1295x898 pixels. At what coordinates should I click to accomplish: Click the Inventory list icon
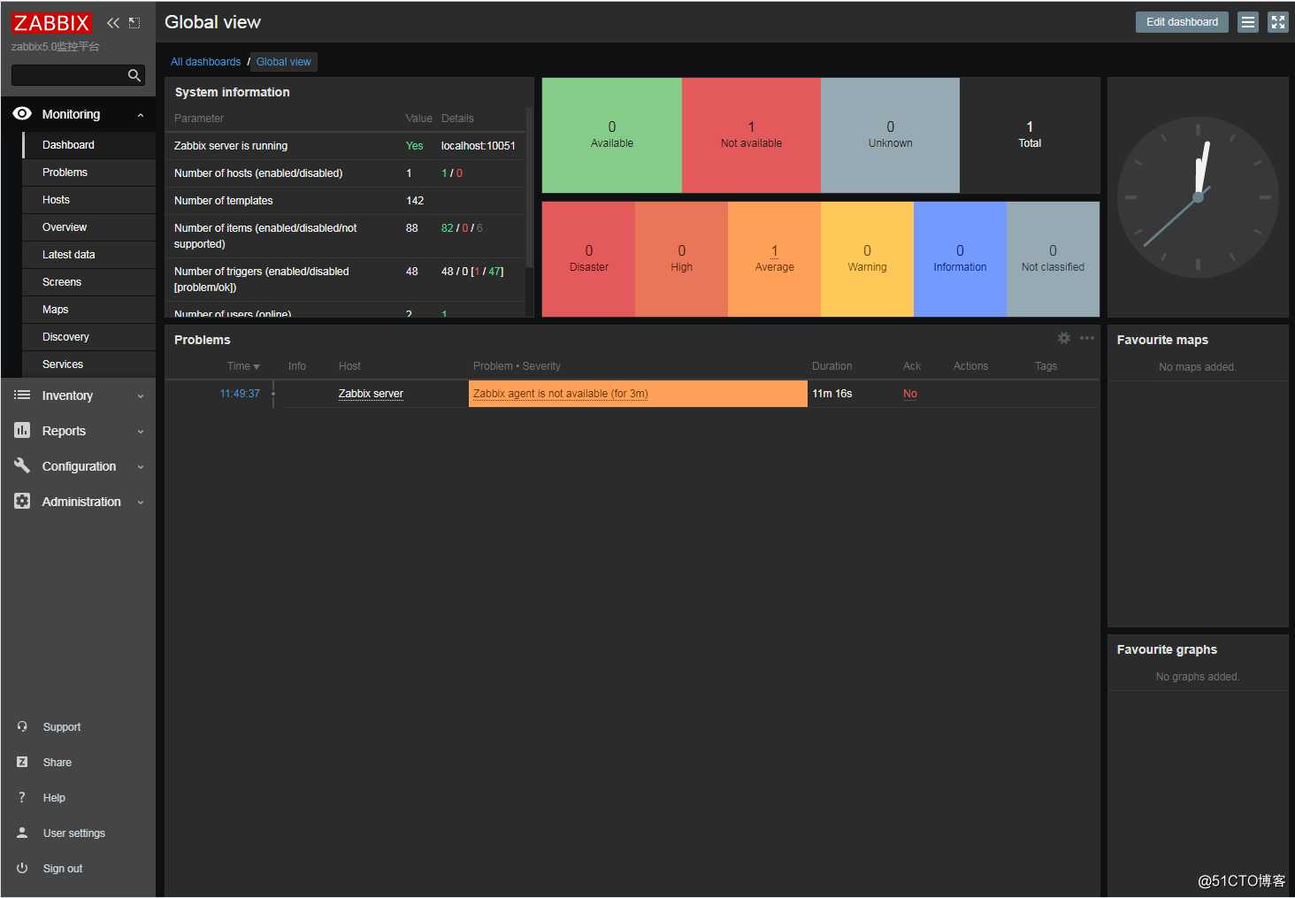pos(22,395)
